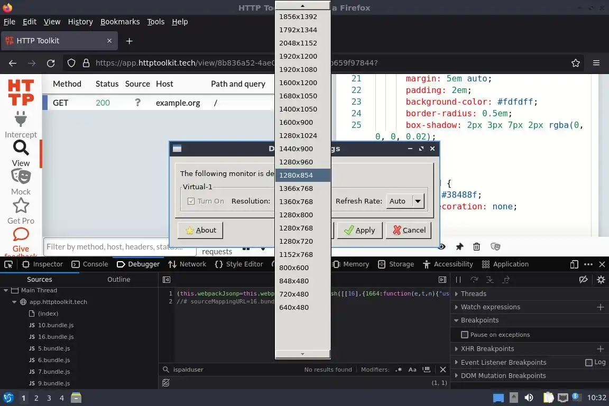The image size is (609, 406).
Task: Open the shield tracking protection icon
Action: (71, 63)
